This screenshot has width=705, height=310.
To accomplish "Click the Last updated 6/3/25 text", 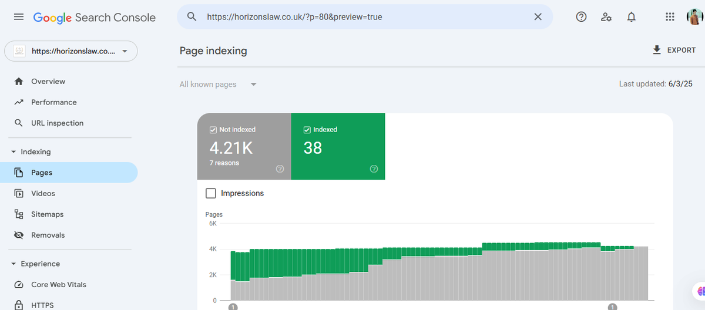I will [x=656, y=84].
